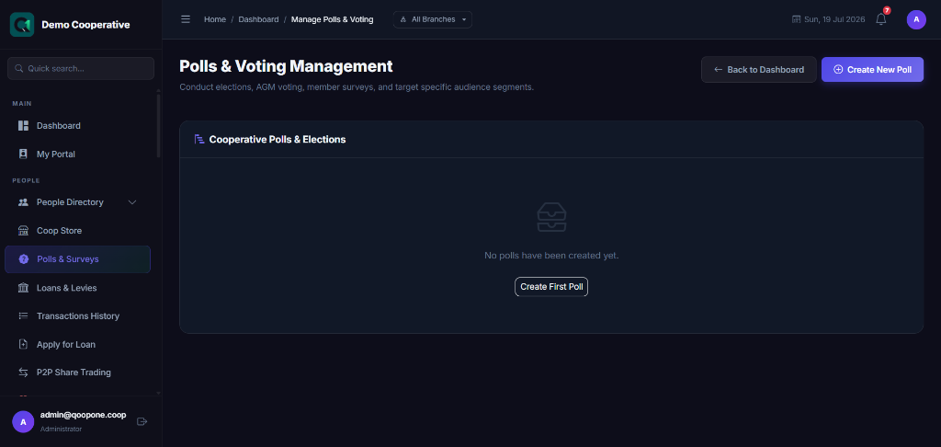Screen dimensions: 941x447
Task: Click the Transactions History list icon
Action: (23, 316)
